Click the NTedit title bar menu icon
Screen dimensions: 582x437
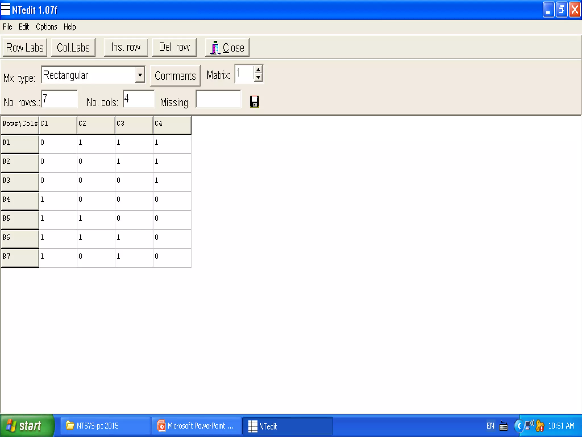point(5,9)
